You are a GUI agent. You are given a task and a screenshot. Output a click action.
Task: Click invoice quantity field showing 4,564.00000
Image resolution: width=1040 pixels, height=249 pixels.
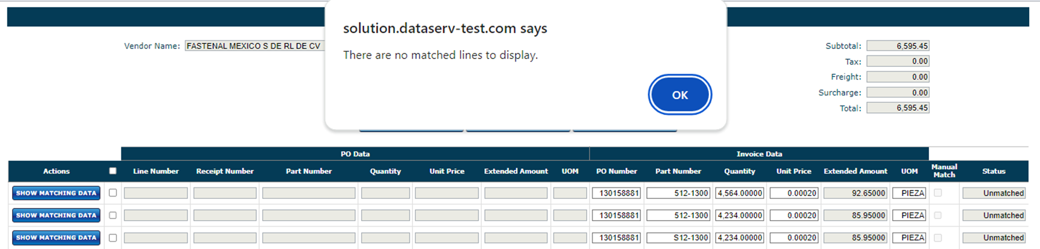pyautogui.click(x=740, y=193)
